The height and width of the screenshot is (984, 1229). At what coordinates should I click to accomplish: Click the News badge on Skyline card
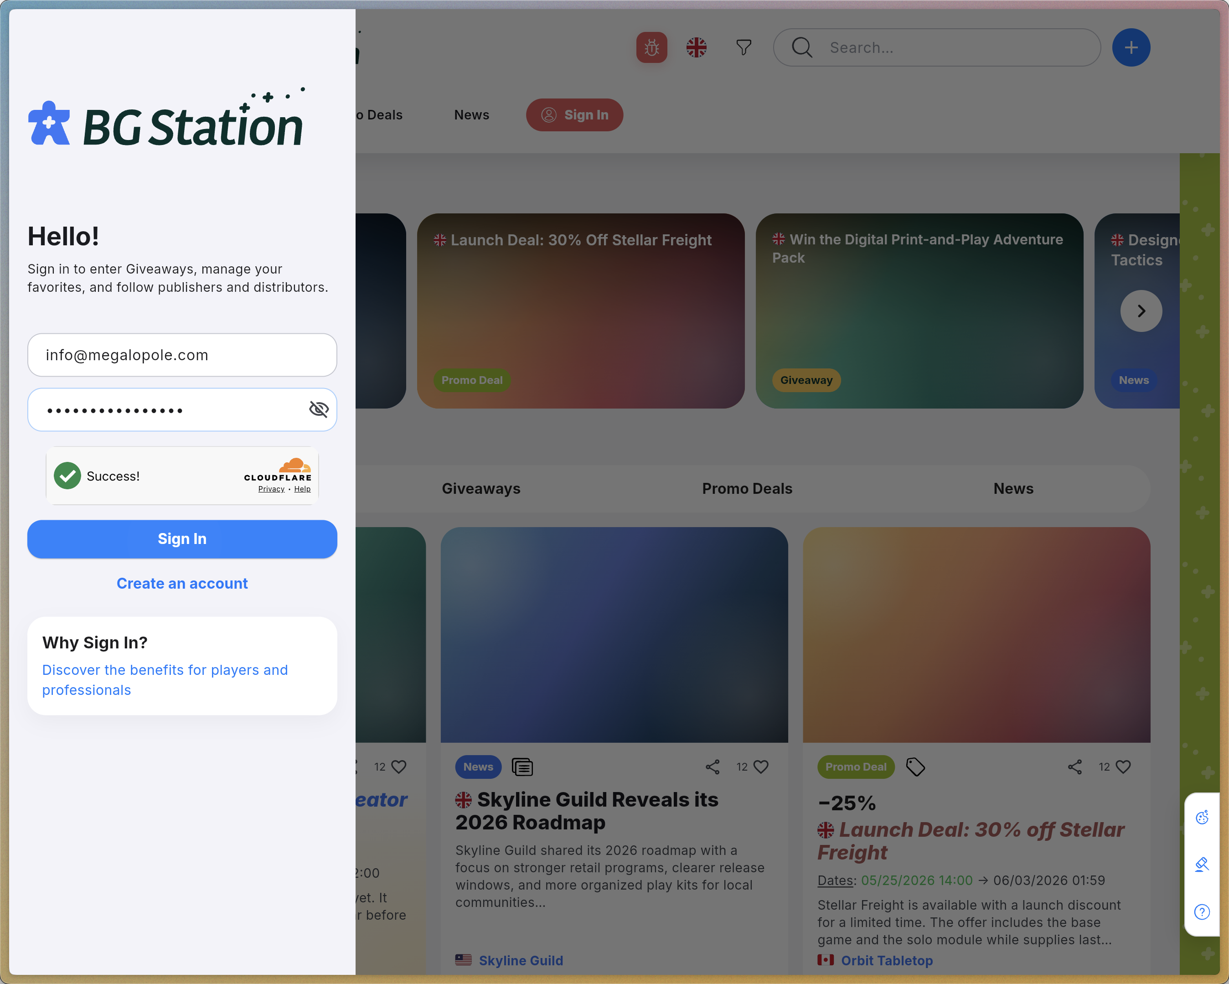pos(478,767)
